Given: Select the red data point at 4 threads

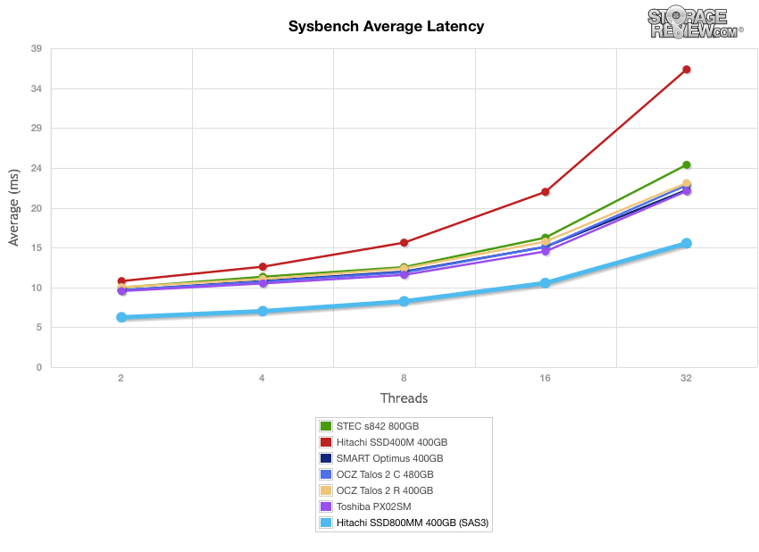Looking at the screenshot, I should click(x=263, y=267).
